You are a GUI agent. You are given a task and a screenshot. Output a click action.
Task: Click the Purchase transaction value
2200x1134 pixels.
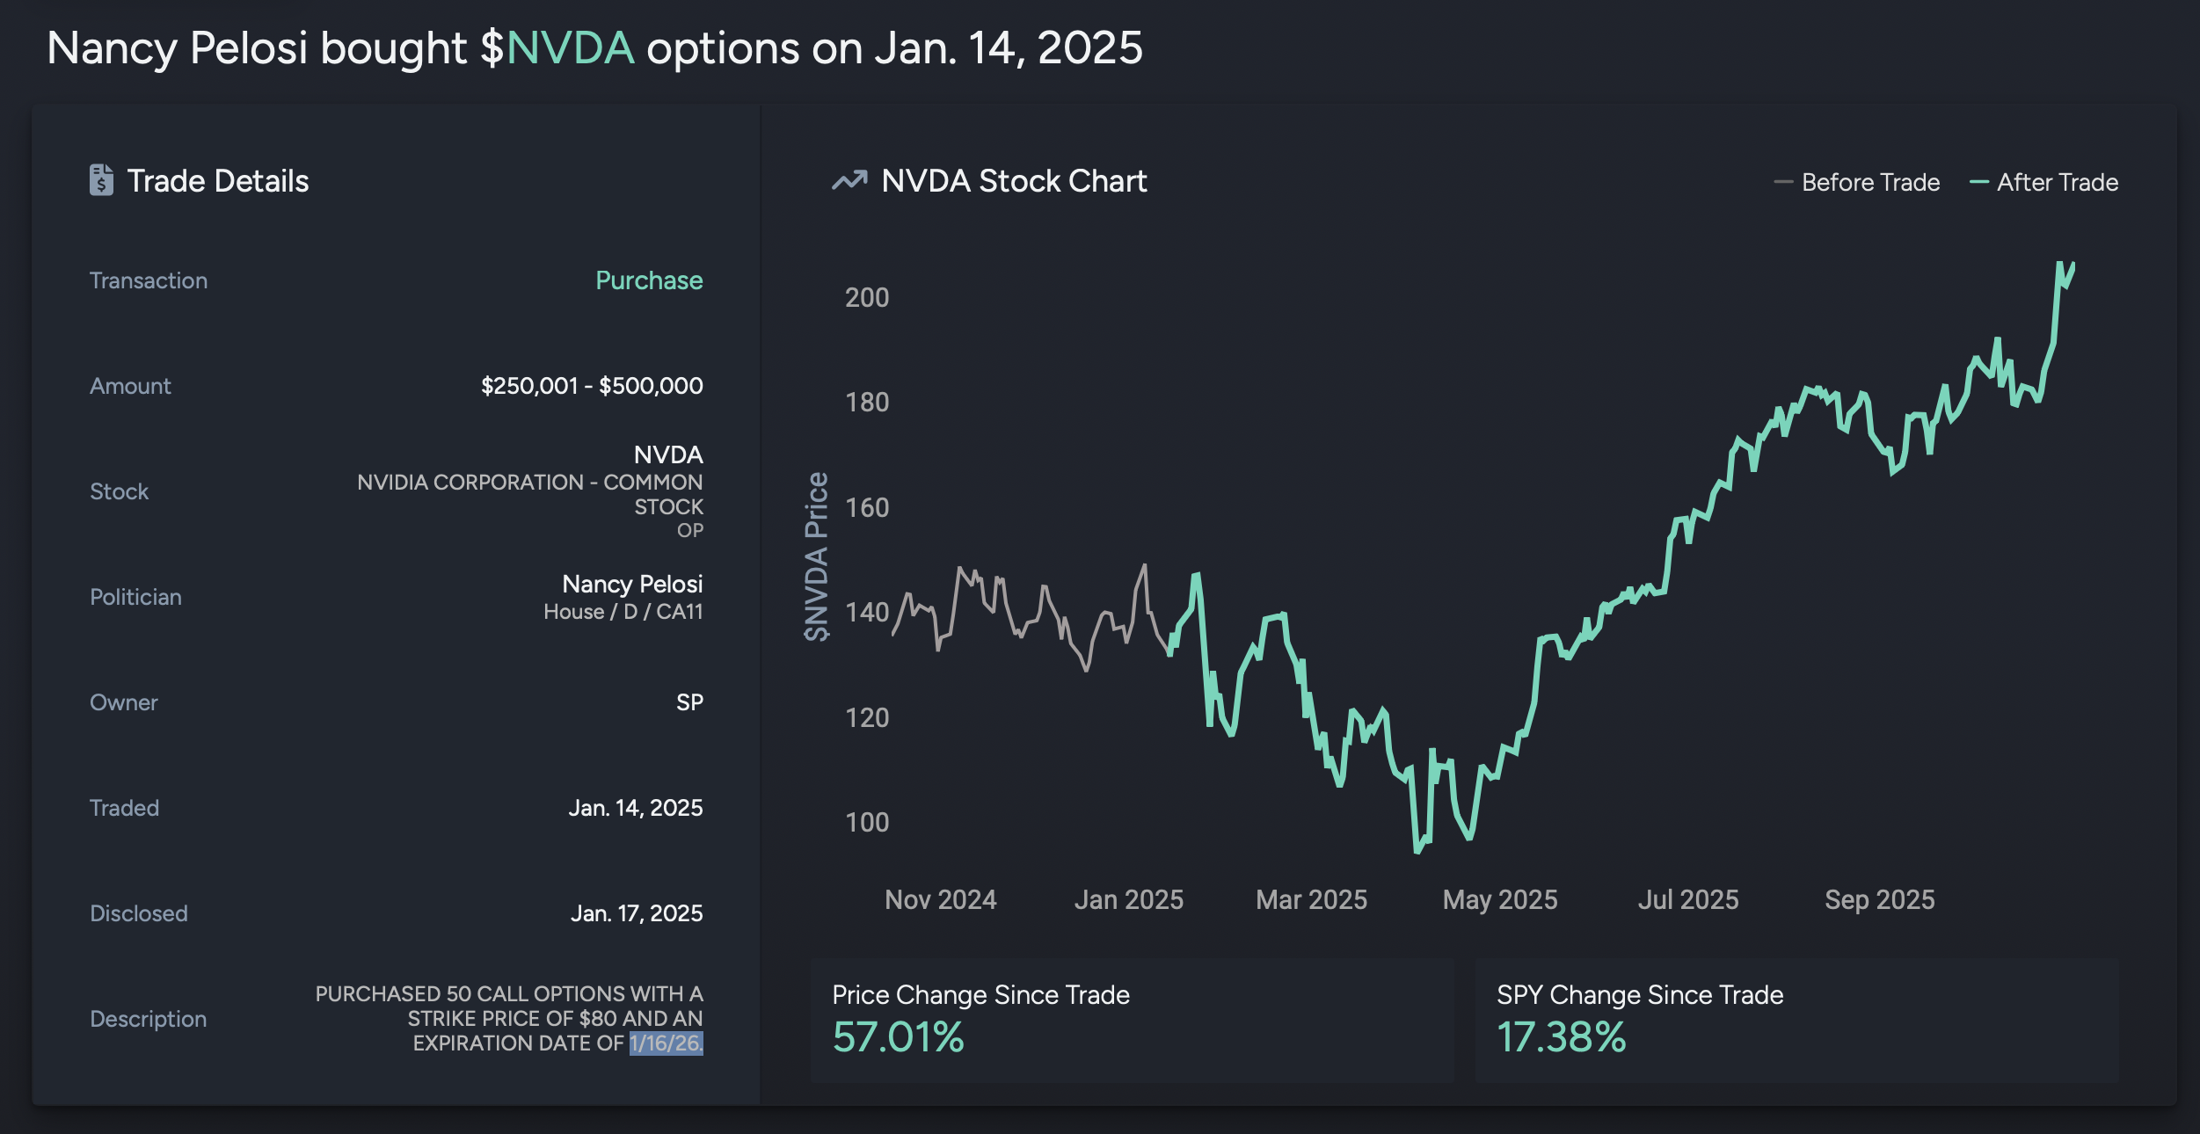649,280
